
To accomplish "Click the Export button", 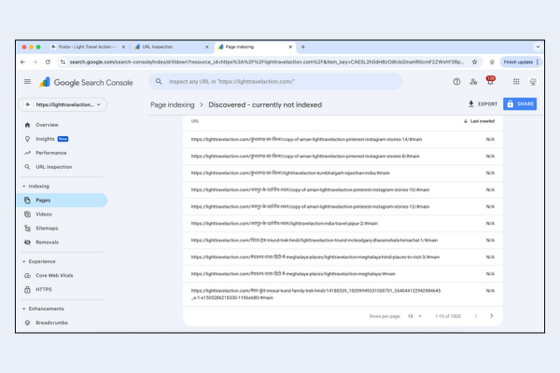I will point(483,104).
